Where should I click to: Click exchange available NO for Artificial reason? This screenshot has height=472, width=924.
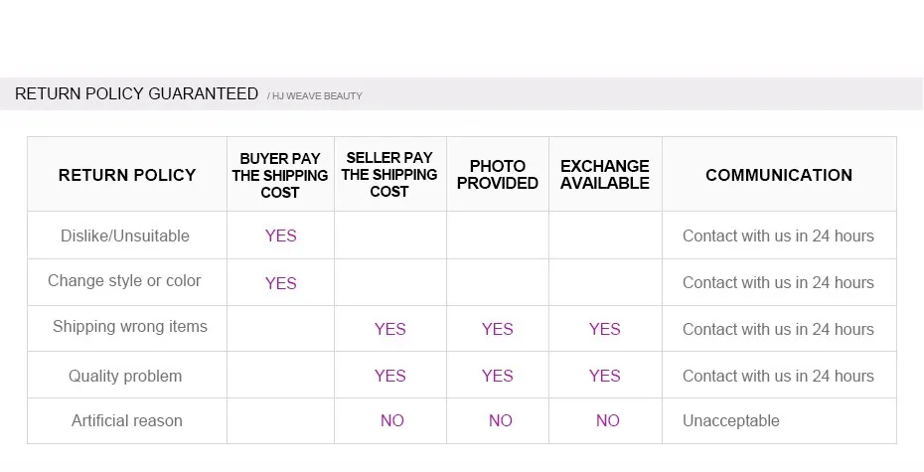click(x=608, y=421)
